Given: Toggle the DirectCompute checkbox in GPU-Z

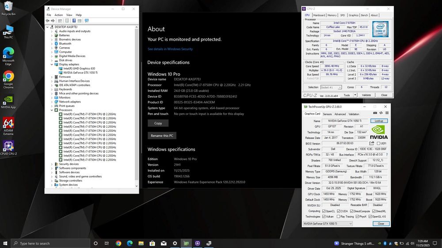Looking at the screenshot, I should (351, 211).
